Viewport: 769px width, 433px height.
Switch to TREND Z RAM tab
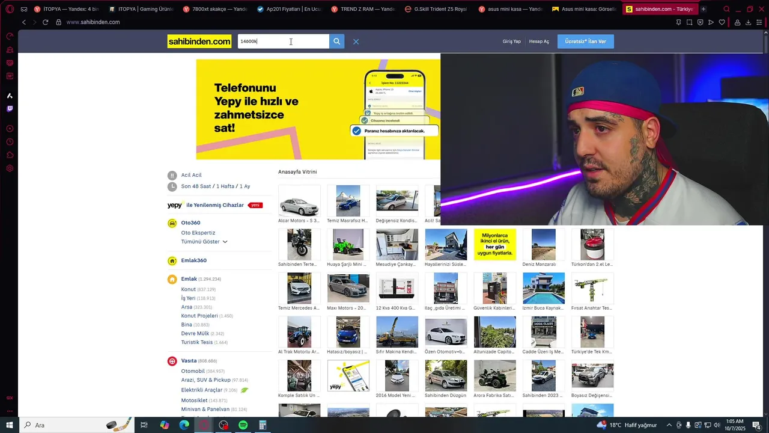[x=363, y=9]
